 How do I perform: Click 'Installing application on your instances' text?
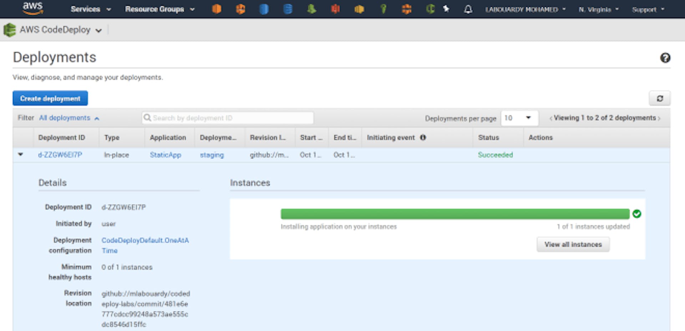point(339,226)
